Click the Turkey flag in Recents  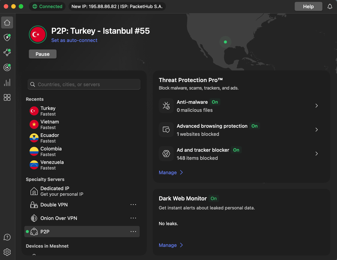pyautogui.click(x=34, y=111)
